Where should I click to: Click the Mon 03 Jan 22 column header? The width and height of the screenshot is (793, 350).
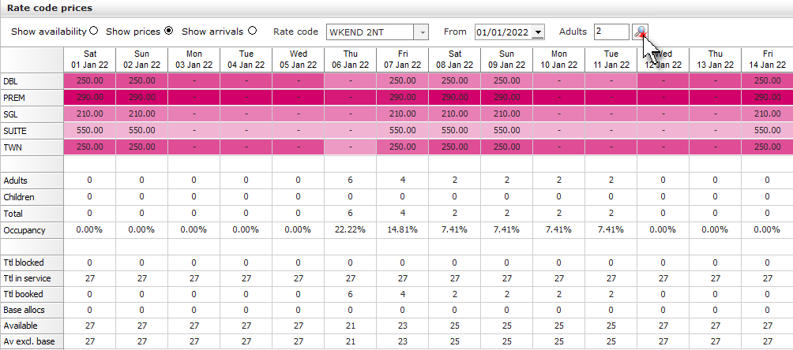tap(194, 60)
